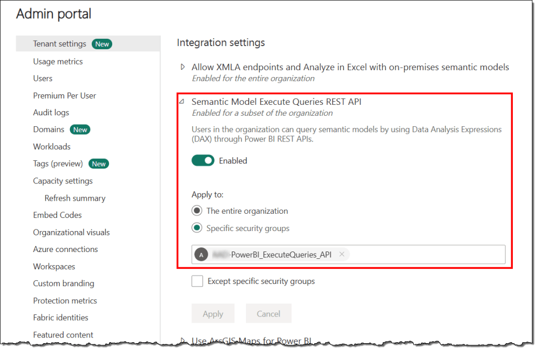
Task: Click the Cancel button
Action: click(268, 314)
